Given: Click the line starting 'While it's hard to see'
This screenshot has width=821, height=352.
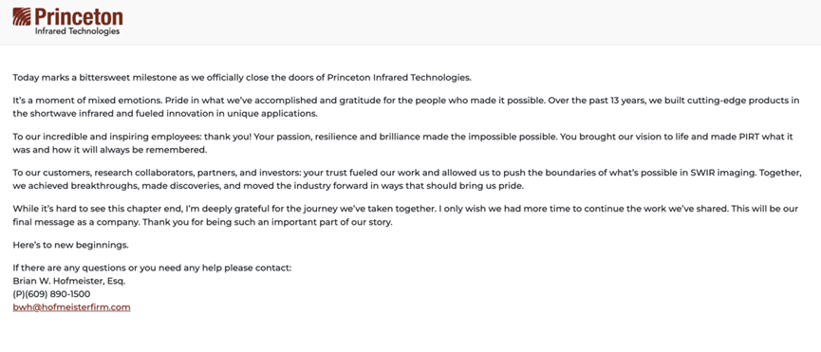Looking at the screenshot, I should click(x=406, y=209).
